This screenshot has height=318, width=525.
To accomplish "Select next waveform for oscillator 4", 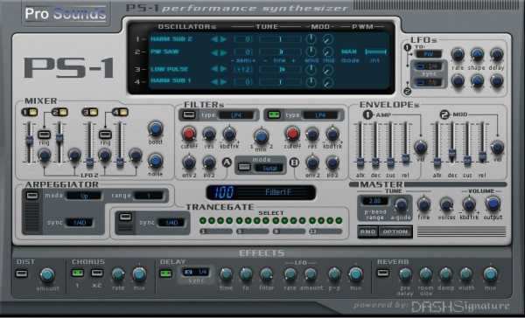I will [x=223, y=82].
